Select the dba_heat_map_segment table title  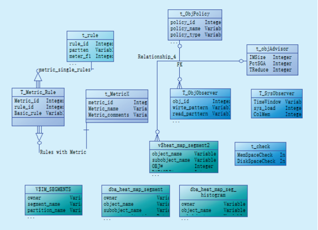click(136, 189)
